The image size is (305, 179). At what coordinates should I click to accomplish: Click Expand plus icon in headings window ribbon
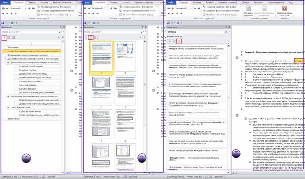(x=11, y=14)
